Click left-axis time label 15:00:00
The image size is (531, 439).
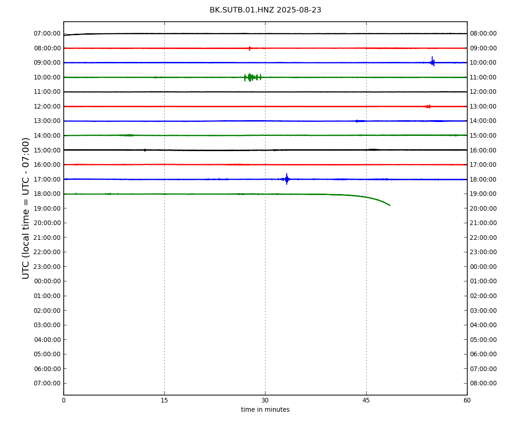tap(47, 150)
